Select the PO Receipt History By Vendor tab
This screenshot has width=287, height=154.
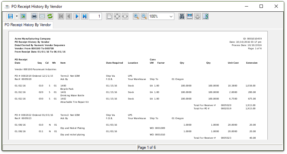pos(27,25)
